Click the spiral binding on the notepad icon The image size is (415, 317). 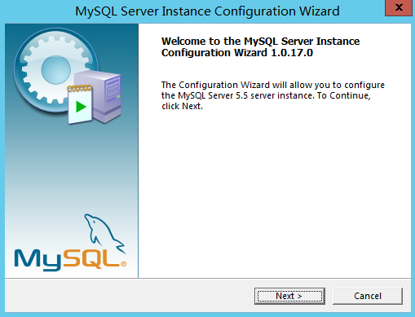coord(79,88)
